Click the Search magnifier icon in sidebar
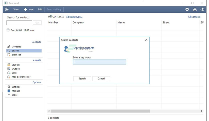Image resolution: width=209 pixels, height=121 pixels. pos(9,51)
